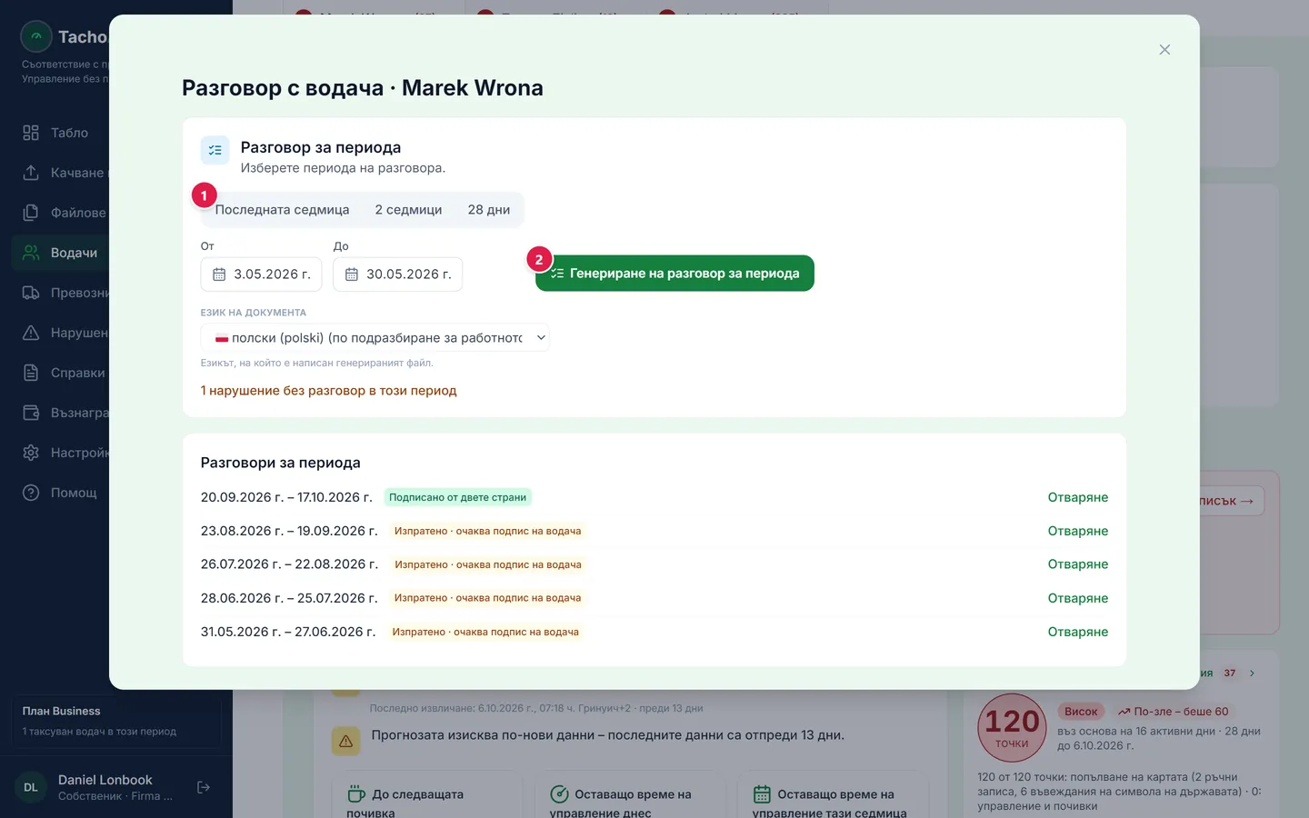Image resolution: width=1309 pixels, height=818 pixels.
Task: Click the До date field 30.05.2026
Action: [397, 274]
